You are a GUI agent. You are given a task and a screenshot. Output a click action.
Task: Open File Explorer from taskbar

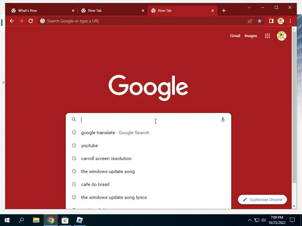36,220
